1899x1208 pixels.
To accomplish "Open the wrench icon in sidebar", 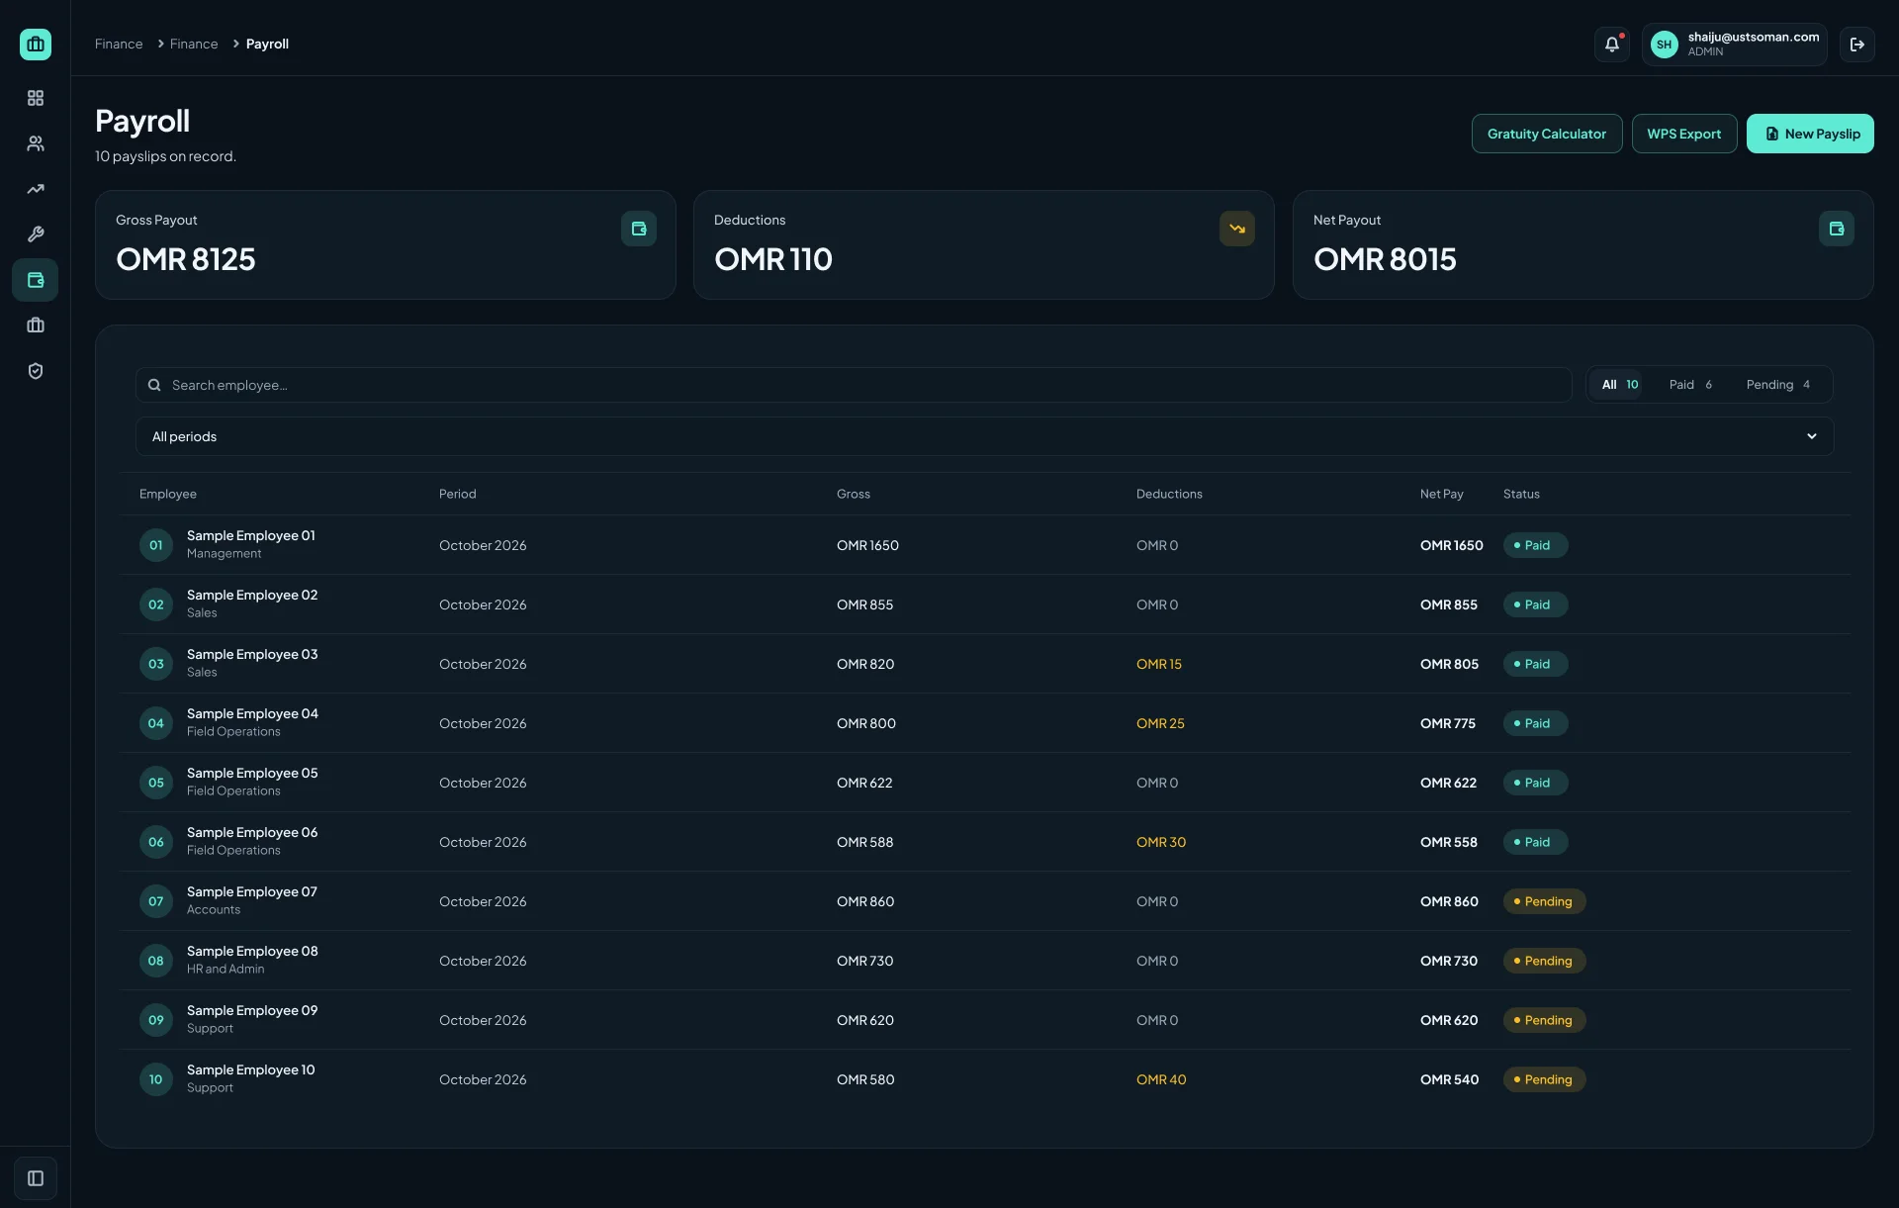I will (x=36, y=234).
